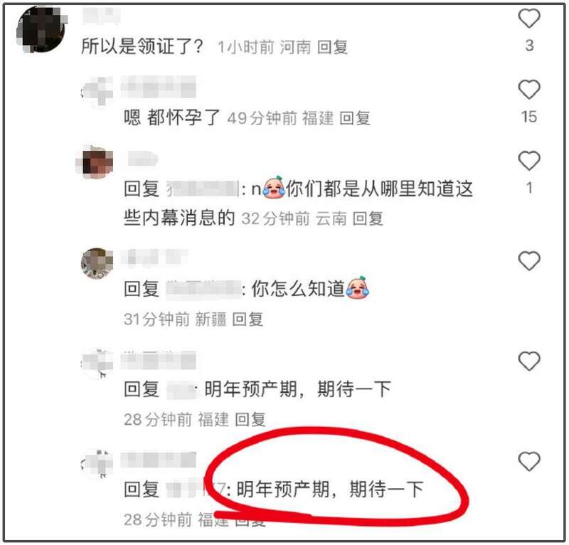Viewport: 569px width, 545px height.
Task: Tap heart on the Yunnan user's reply
Action: pos(529,161)
